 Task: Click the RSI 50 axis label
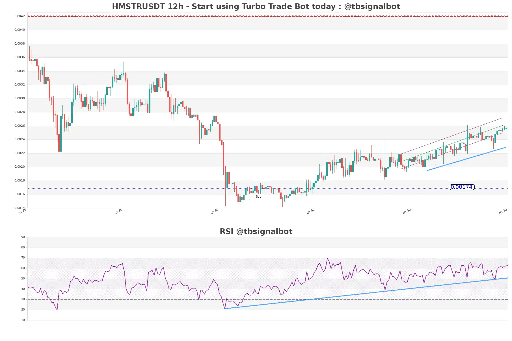tap(23, 278)
